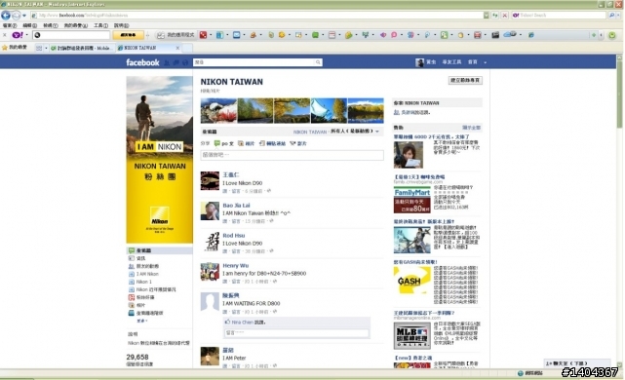Click the facebook logo
Image resolution: width=625 pixels, height=380 pixels.
click(142, 62)
